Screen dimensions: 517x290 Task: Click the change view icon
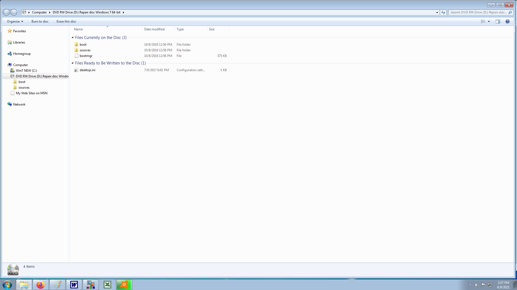(483, 21)
